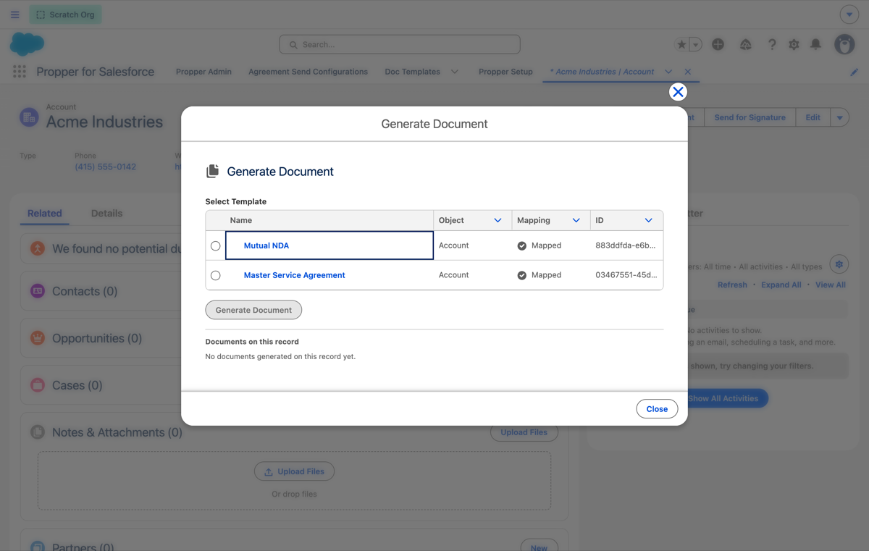Close the modal with the round X icon
Viewport: 869px width, 551px height.
tap(677, 92)
